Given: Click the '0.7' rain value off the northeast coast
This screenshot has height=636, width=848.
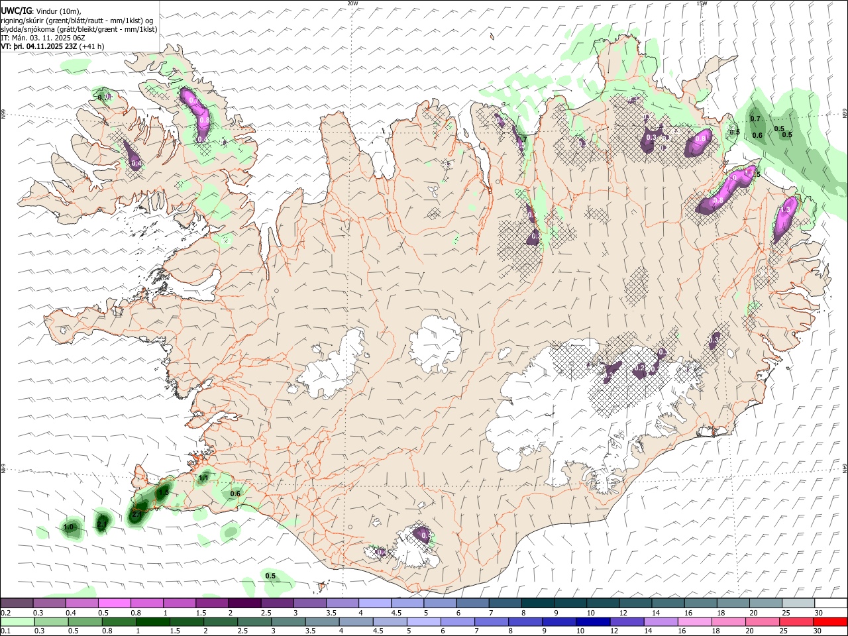Looking at the screenshot, I should (x=755, y=119).
